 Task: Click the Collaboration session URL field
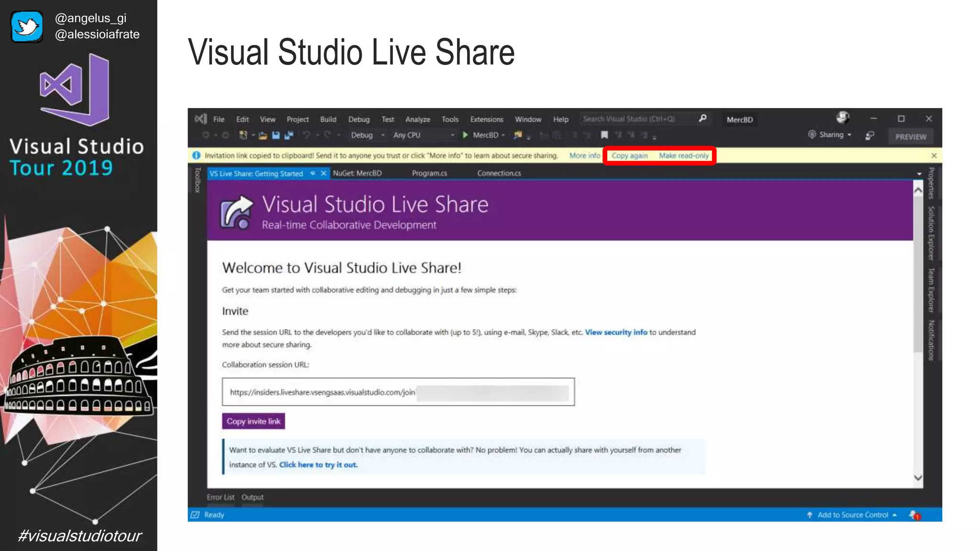point(398,392)
